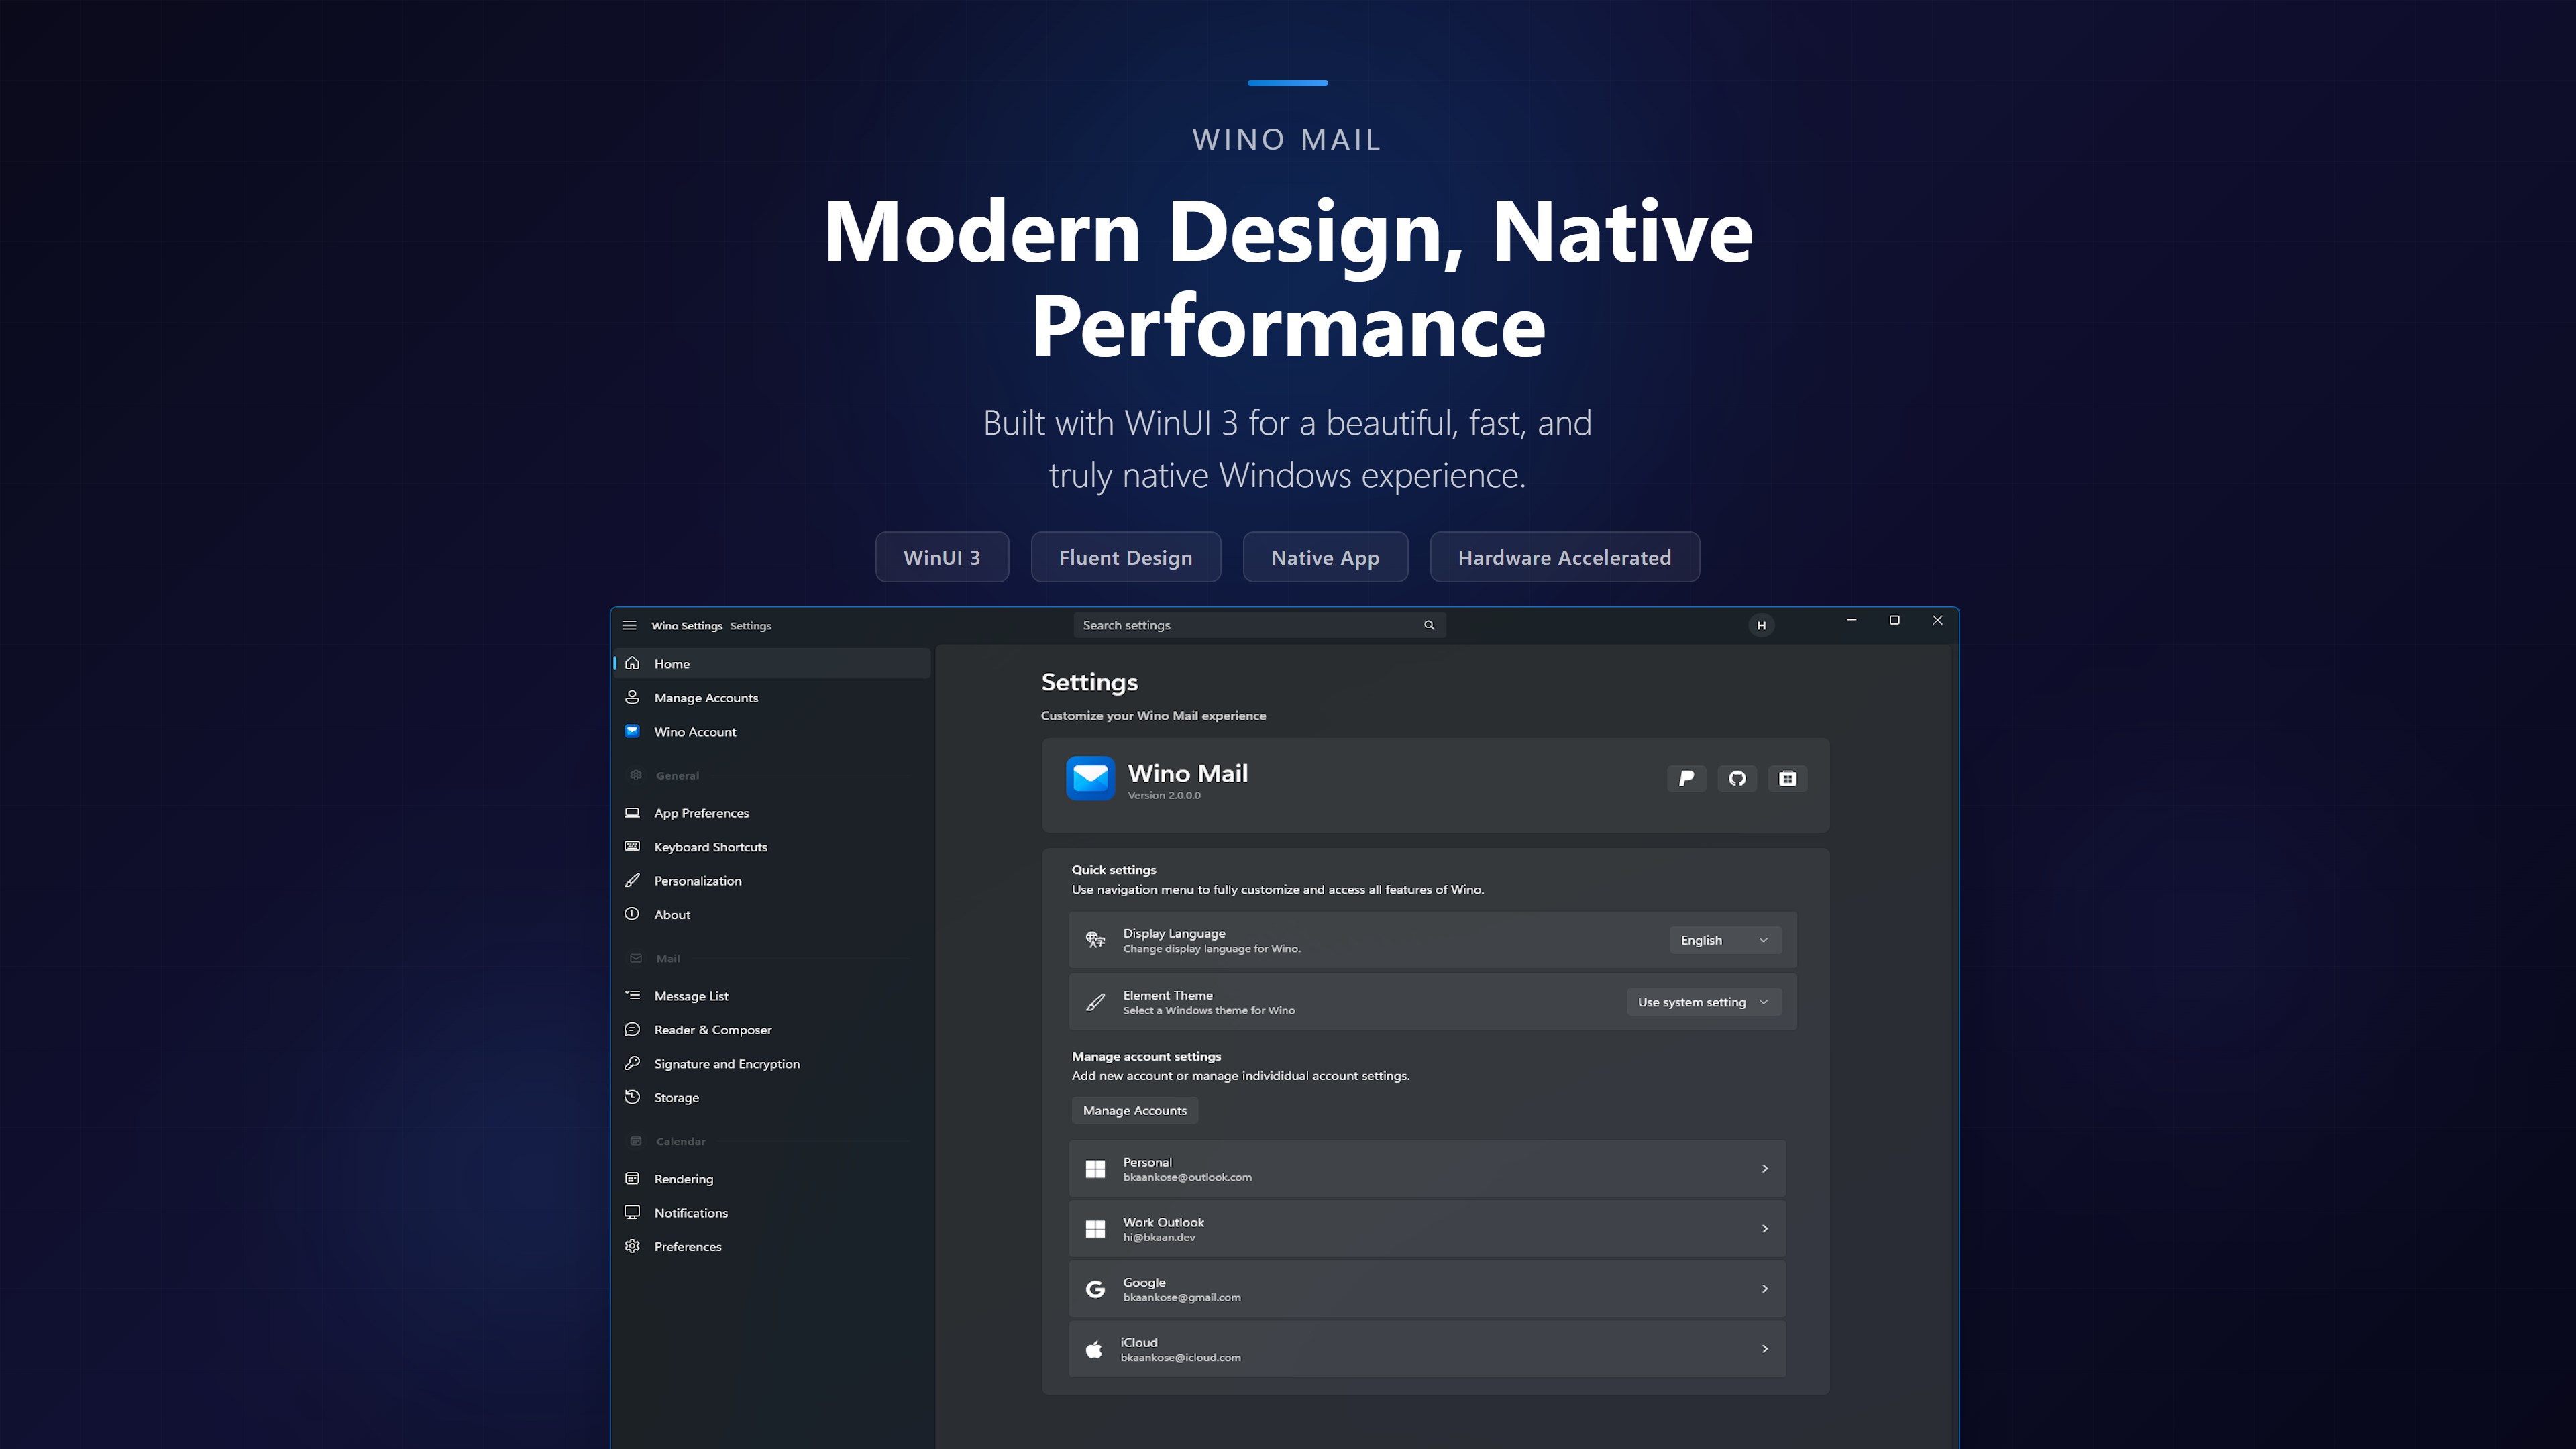This screenshot has height=1449, width=2576.
Task: Click the Preferences gear icon
Action: click(x=632, y=1246)
